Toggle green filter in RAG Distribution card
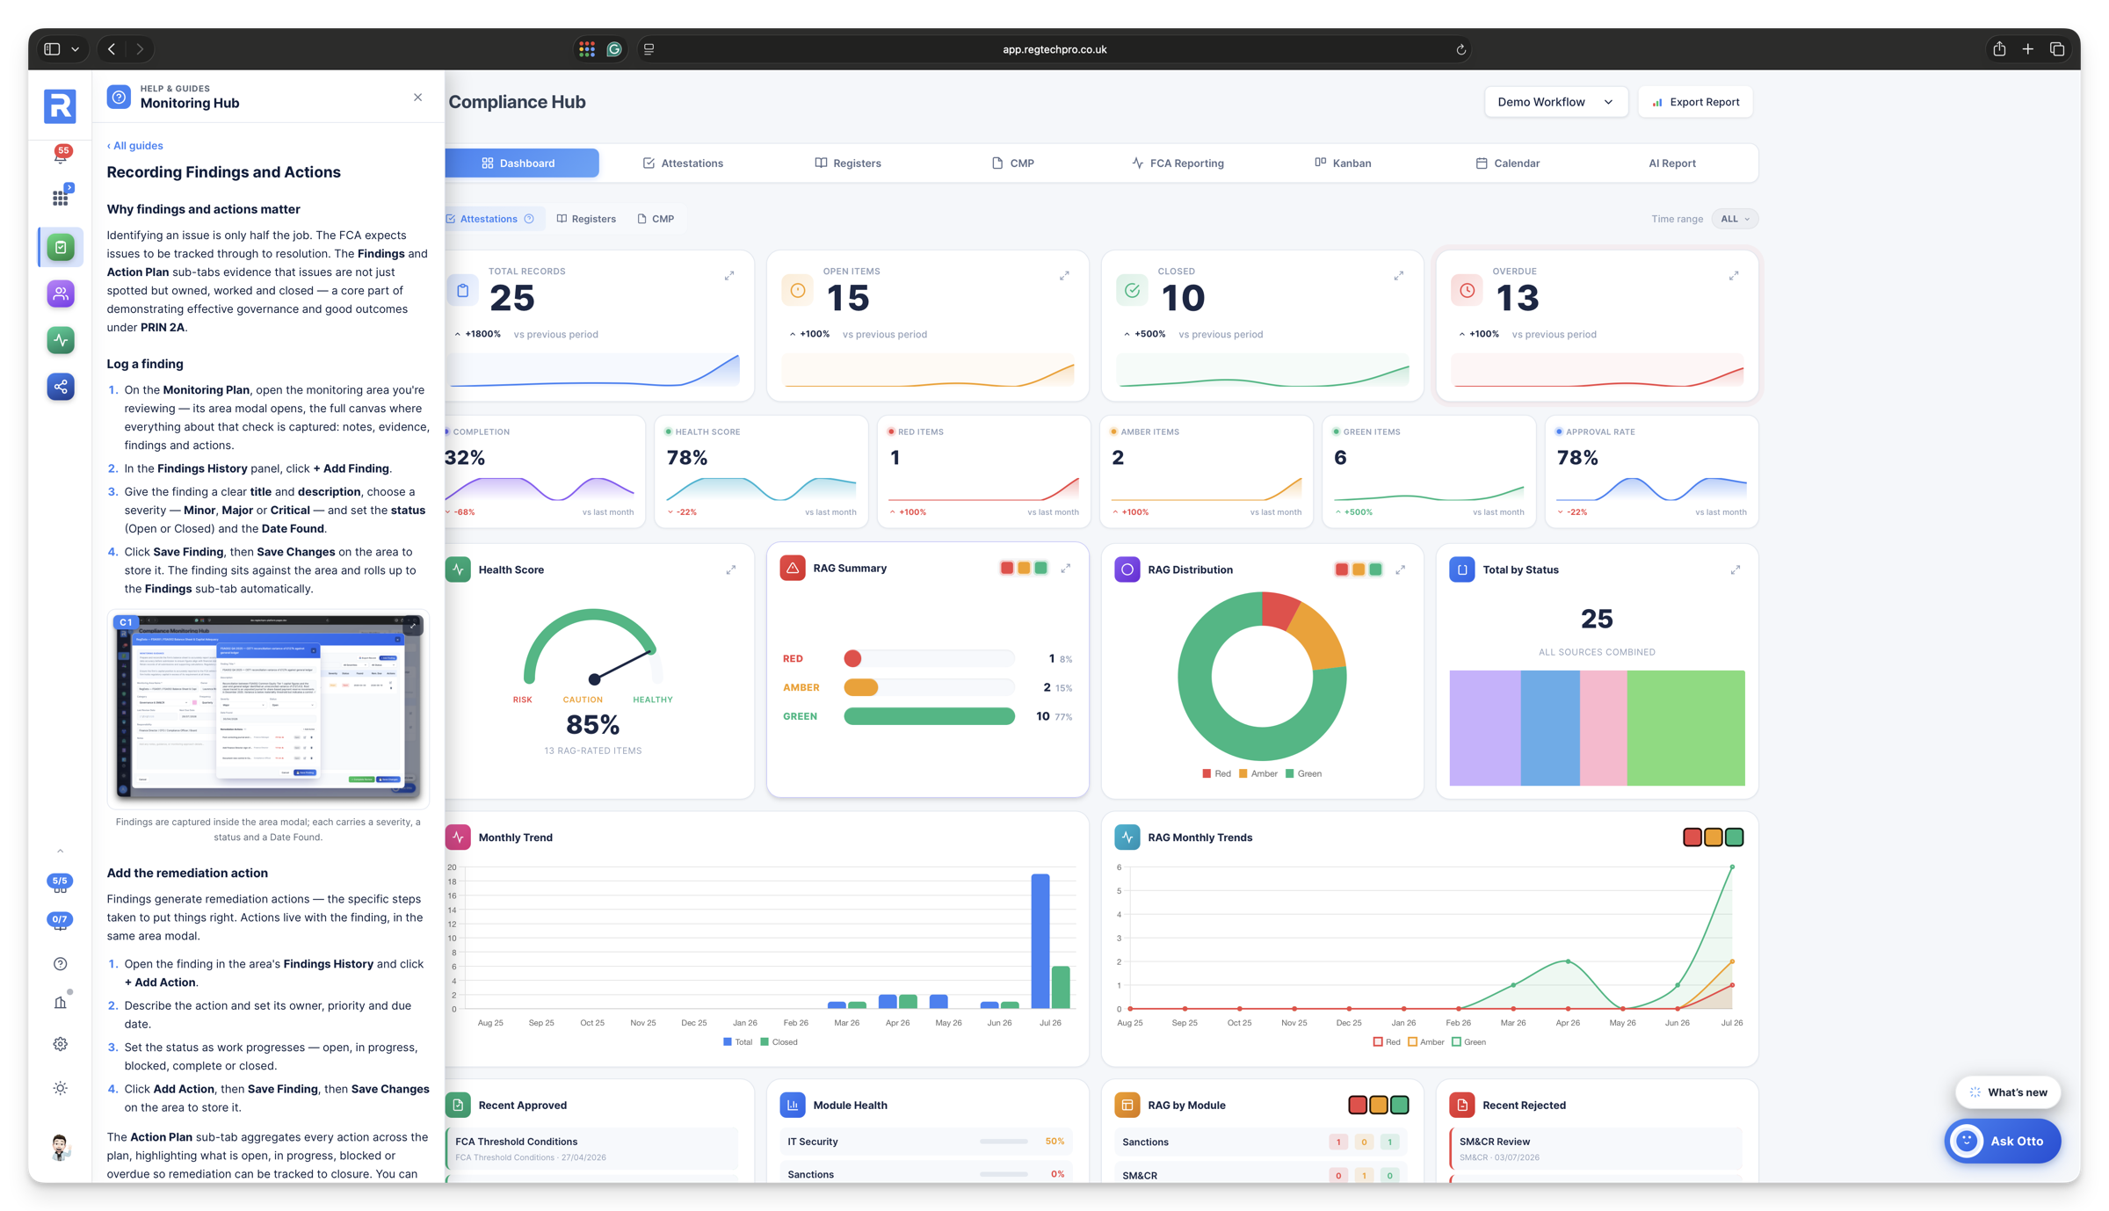 pos(1376,569)
